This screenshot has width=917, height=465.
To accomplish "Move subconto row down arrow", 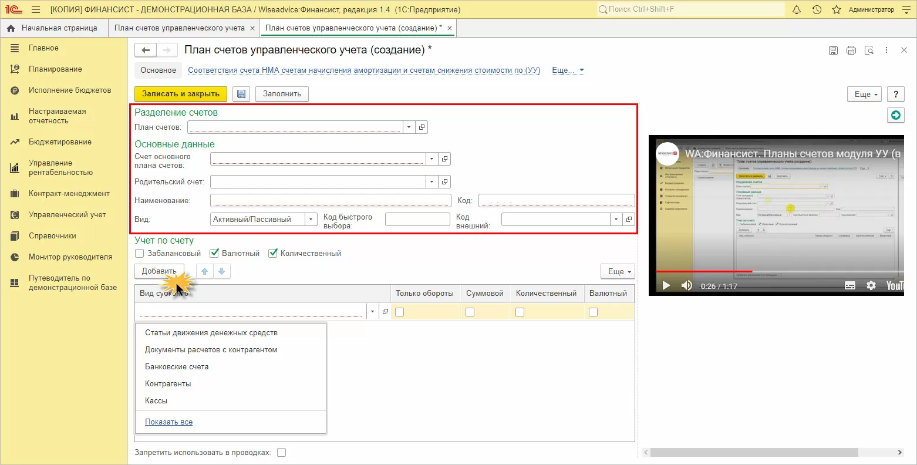I will pyautogui.click(x=221, y=271).
